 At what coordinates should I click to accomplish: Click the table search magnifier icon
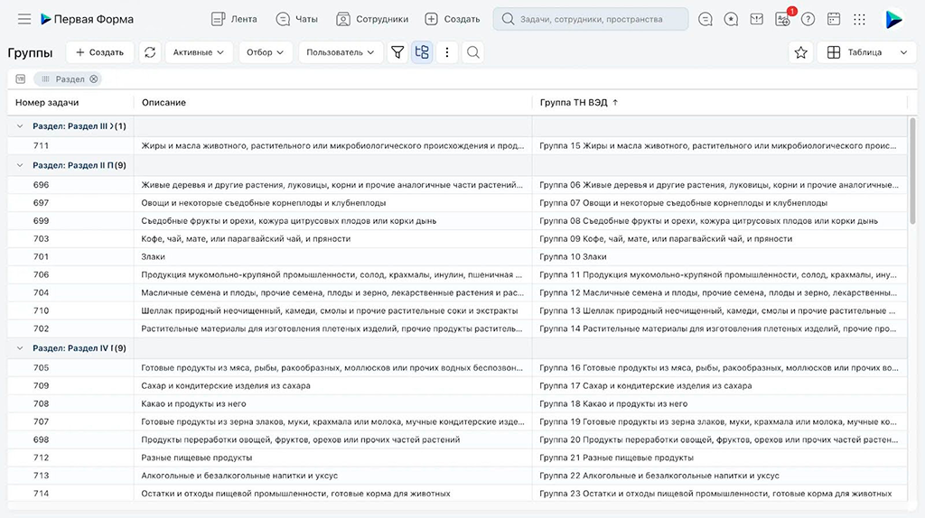(473, 52)
